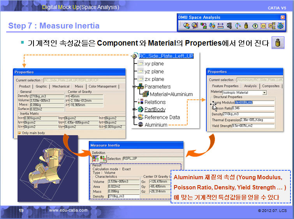This screenshot has width=294, height=219.
Task: Click Measure Inertia 3D mode icon in Definition
Action: coord(95,158)
